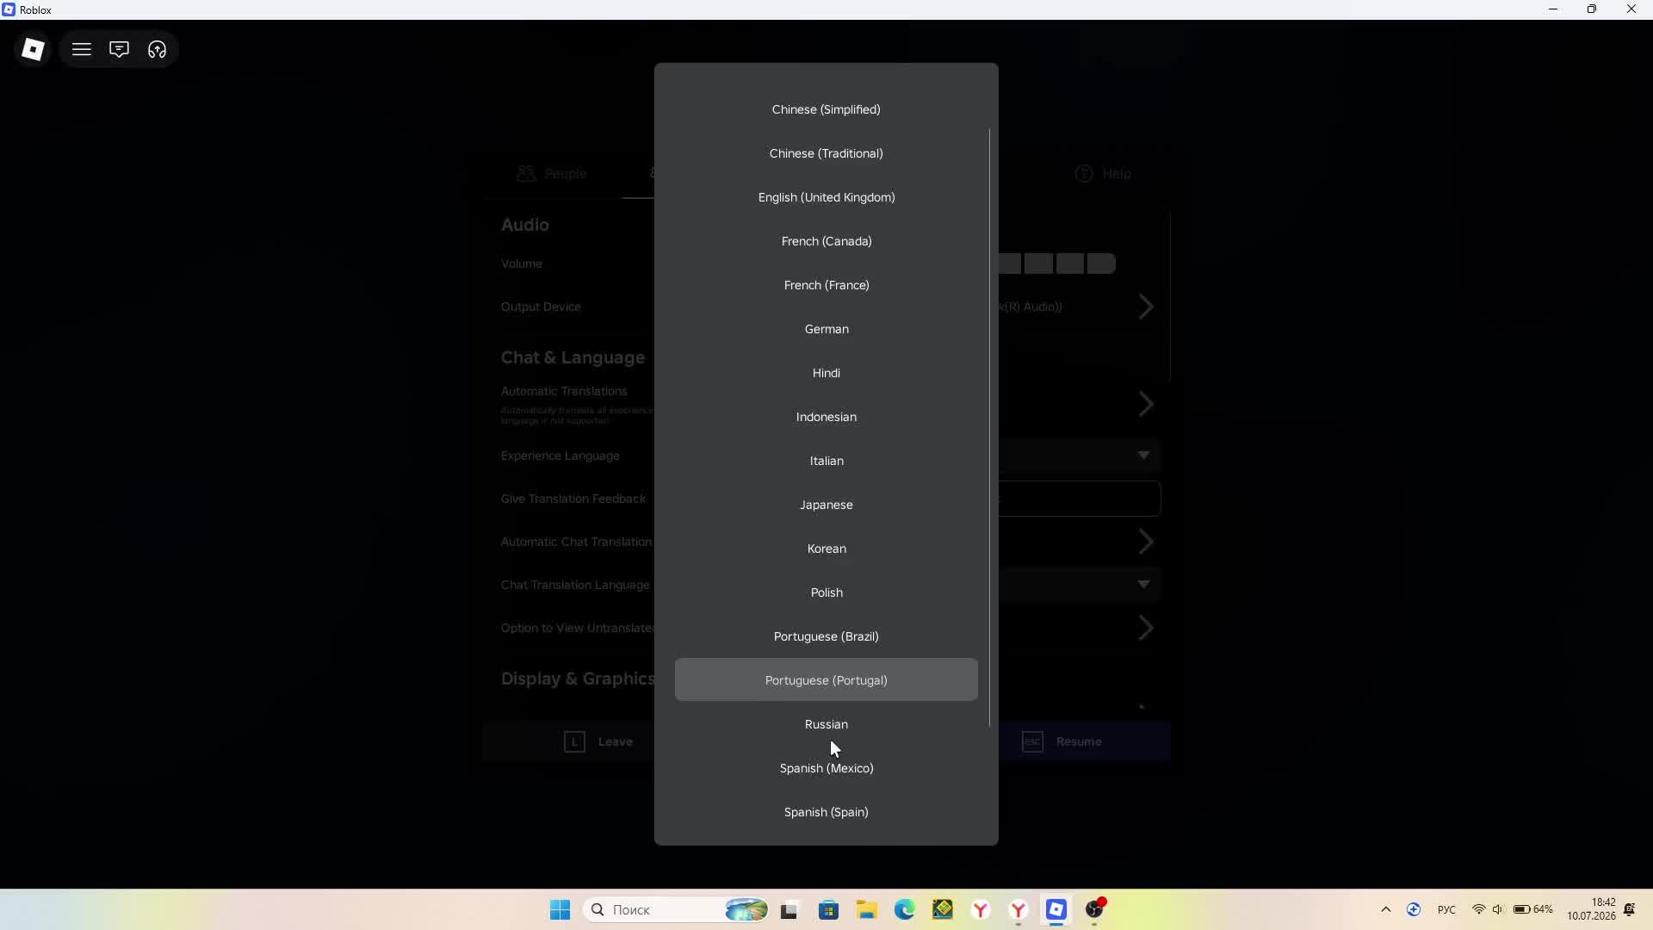Open Experience Language dropdown arrow

(1143, 455)
